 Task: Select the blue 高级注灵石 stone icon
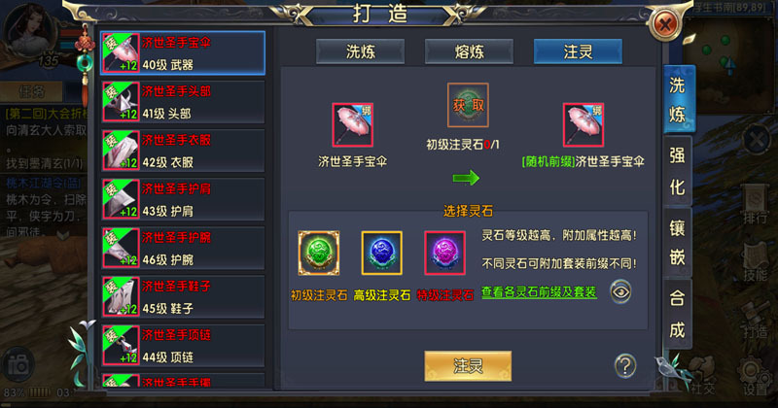[x=381, y=253]
